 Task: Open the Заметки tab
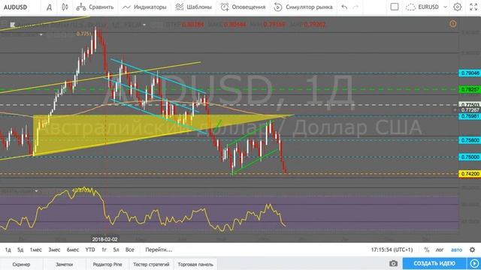(65, 264)
